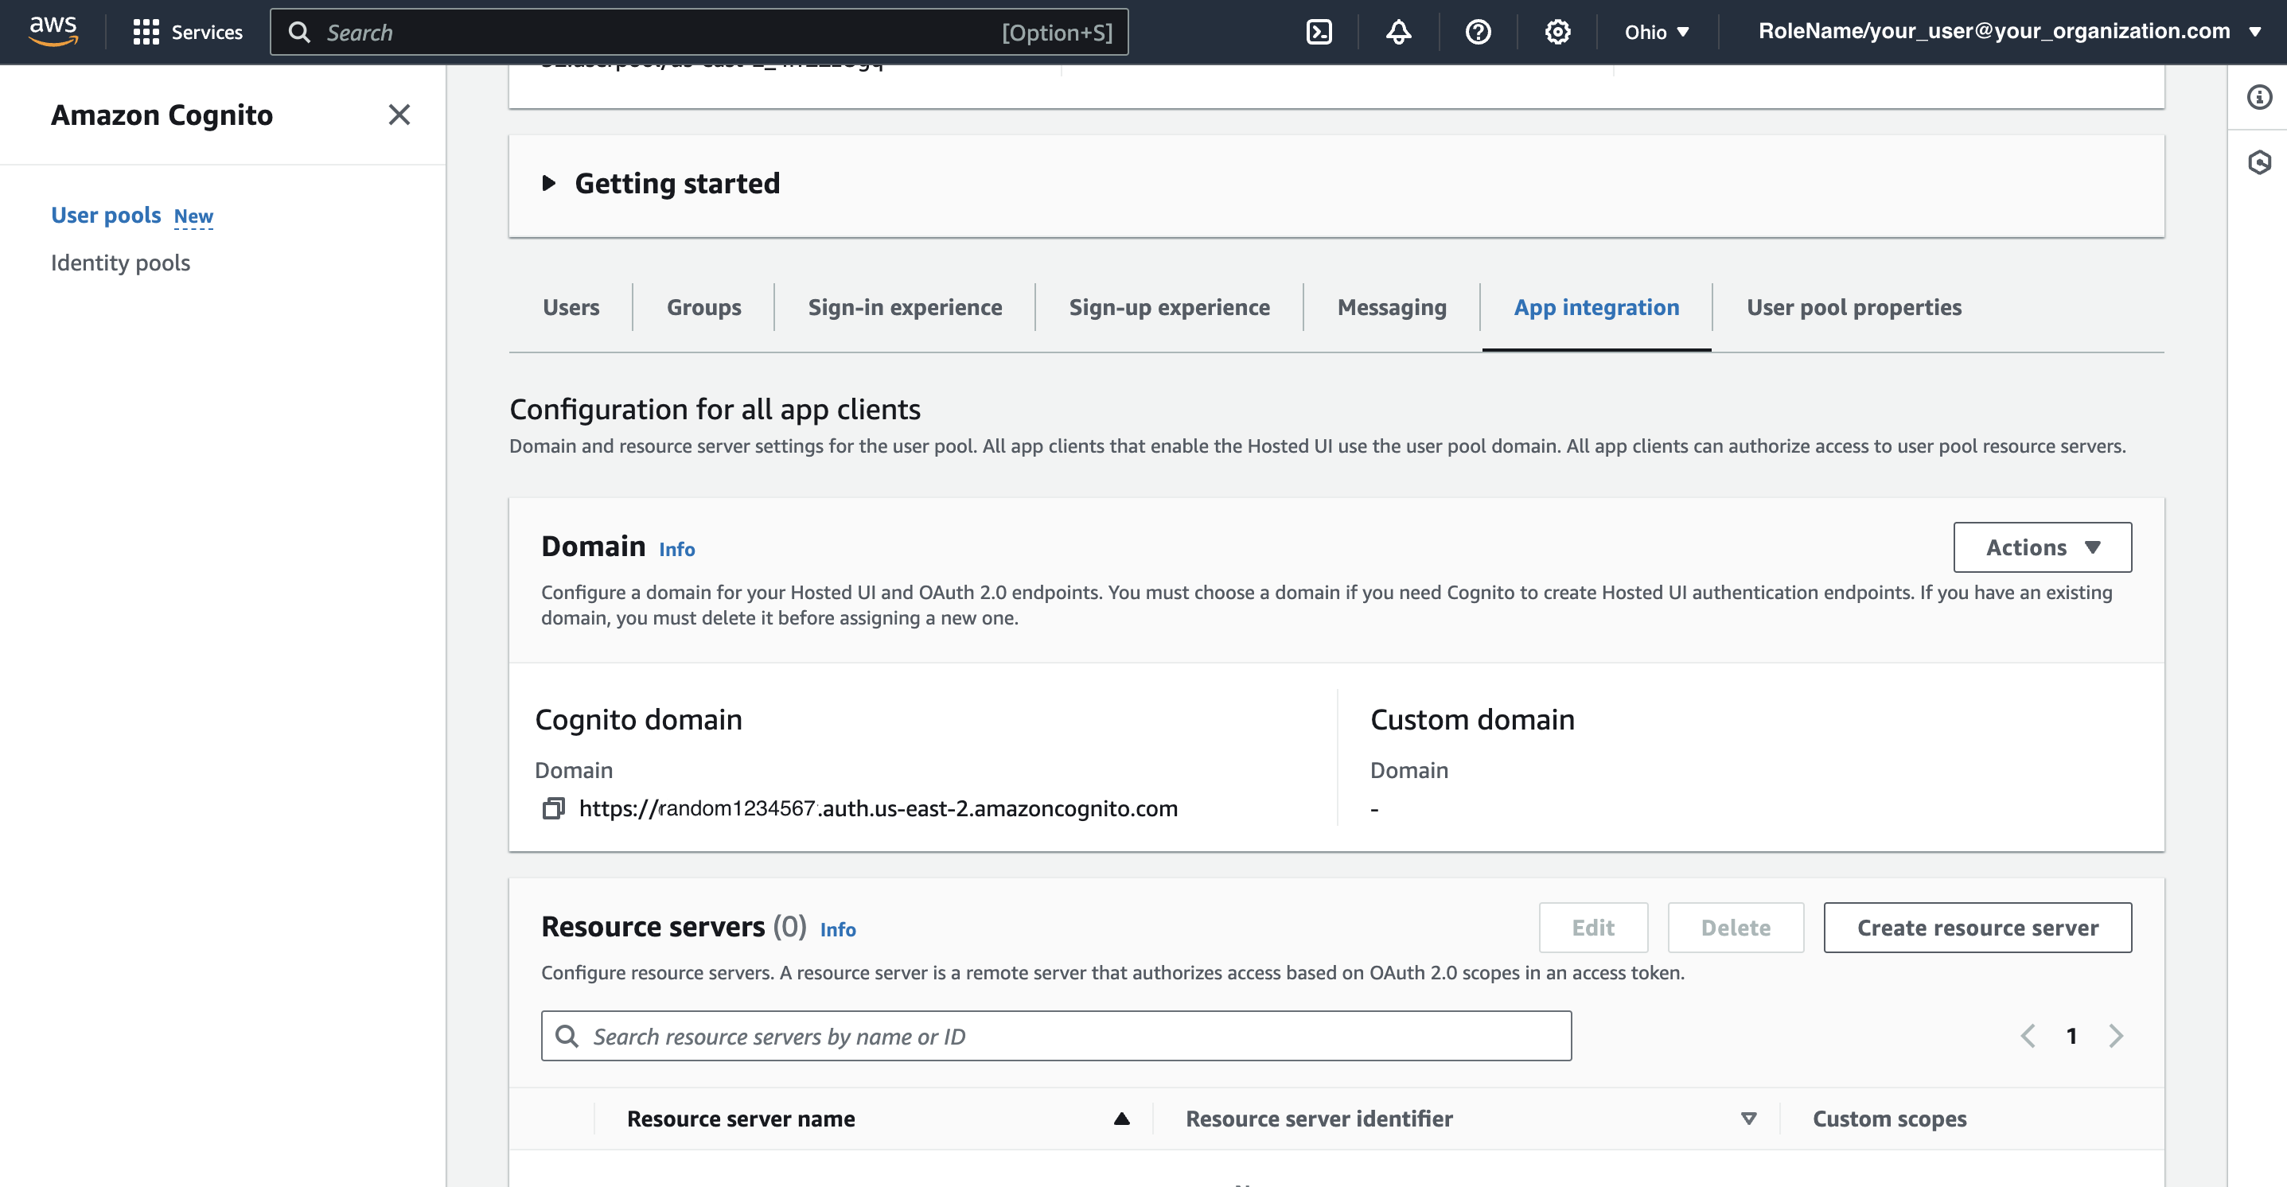Open the Domain Info link
This screenshot has height=1187, width=2287.
(x=676, y=550)
